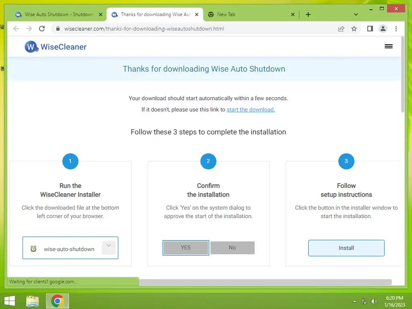
Task: Reload the current page
Action: (x=42, y=29)
